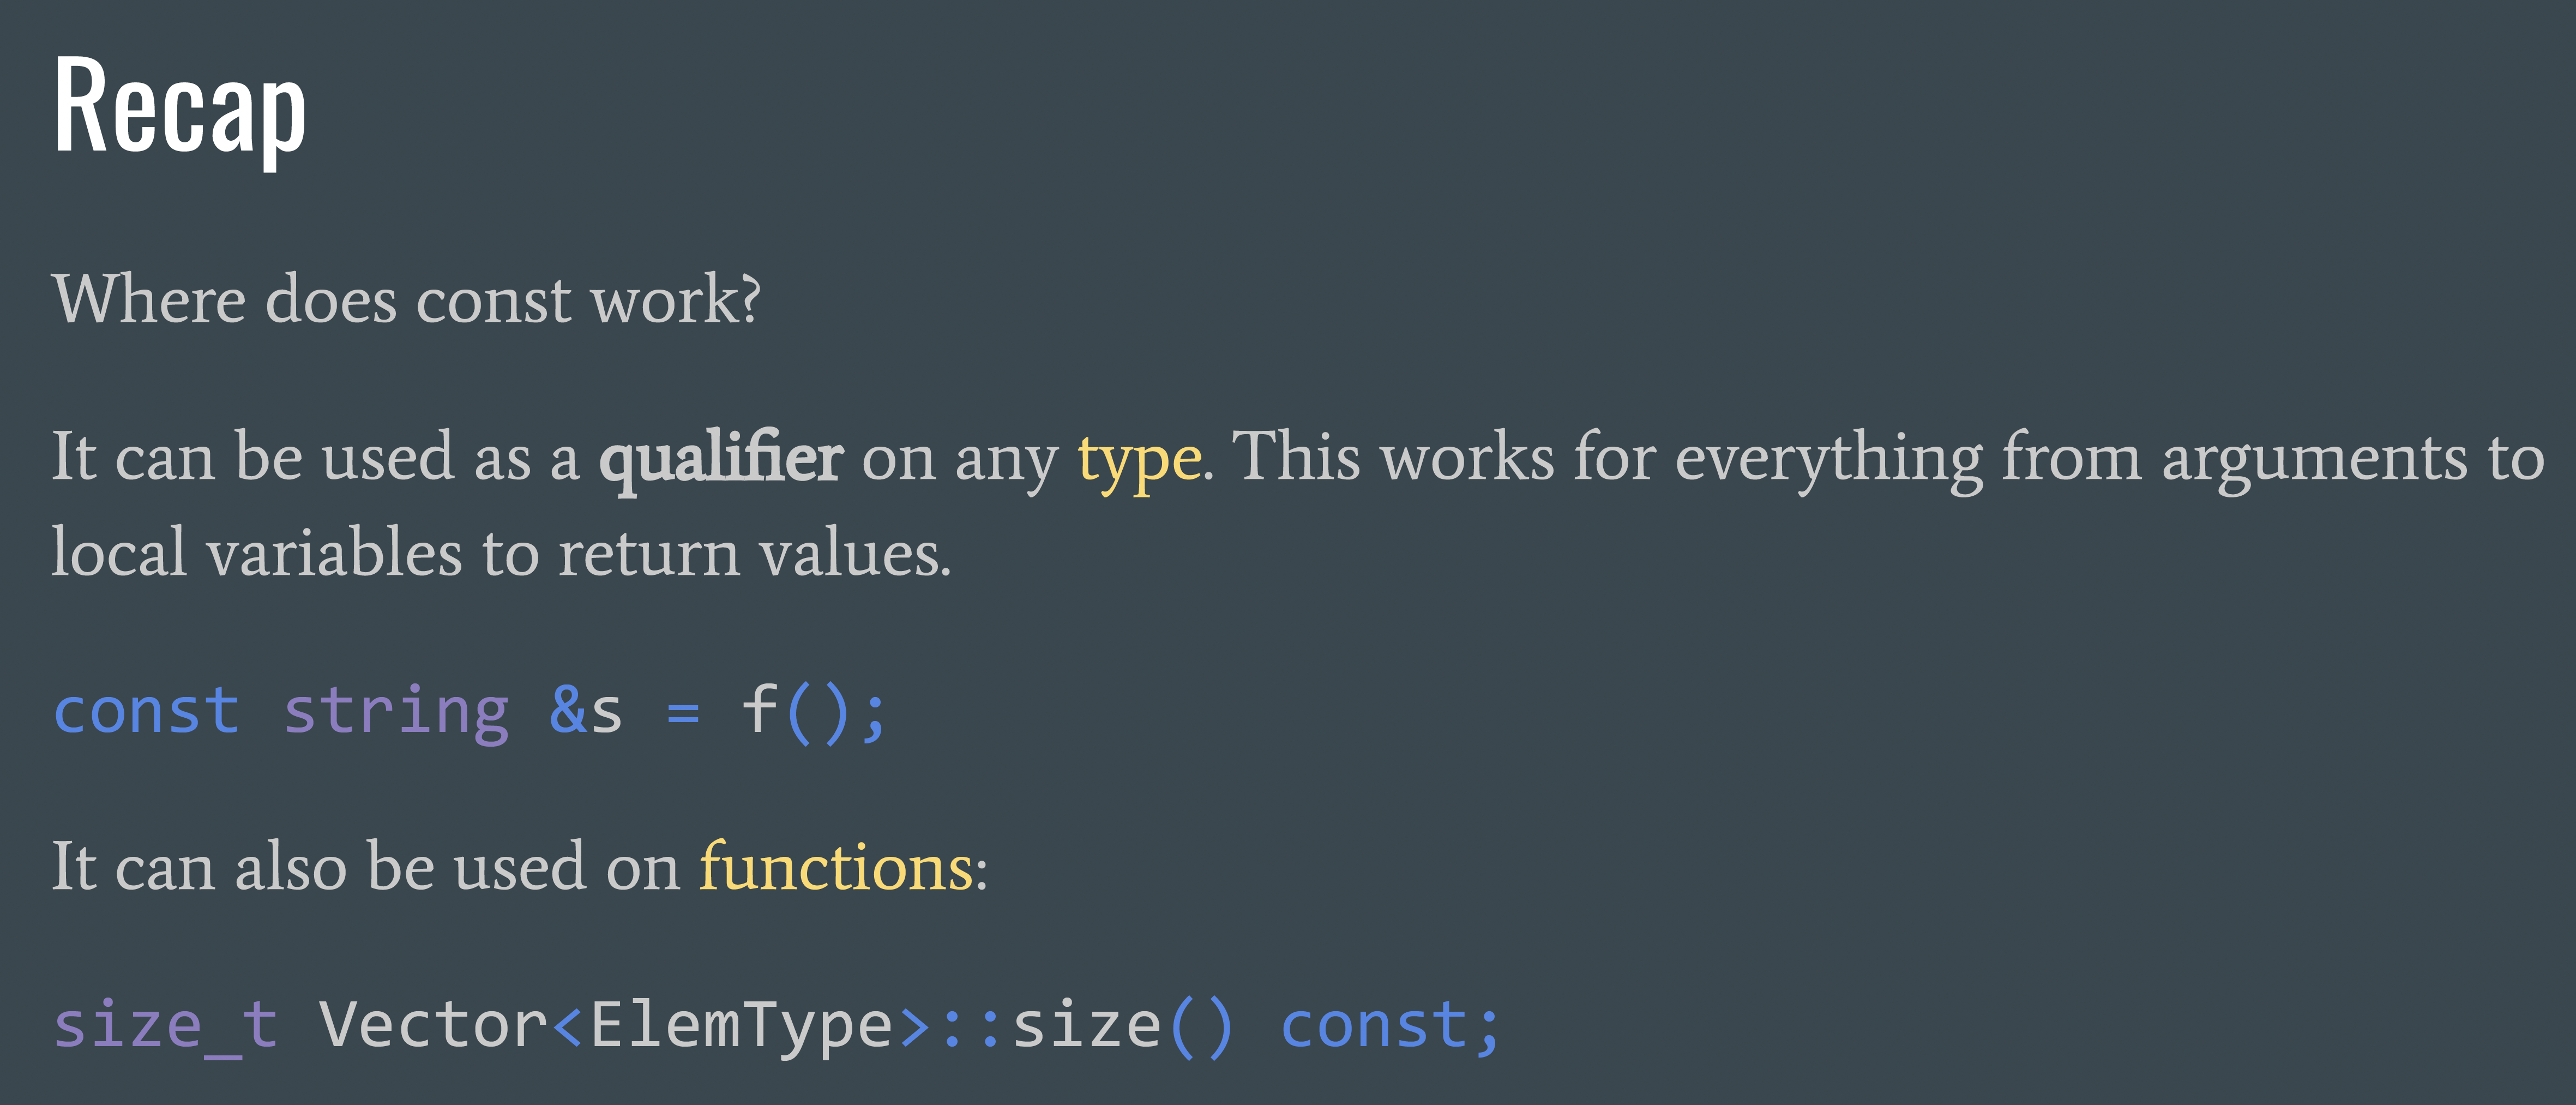This screenshot has width=2576, height=1105.
Task: Click the 'const' keyword in first code line
Action: [147, 712]
